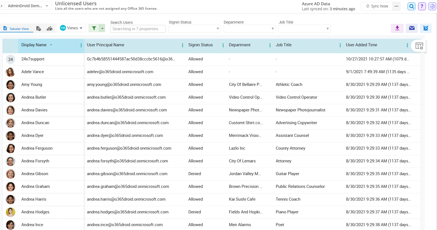437x230 pixels.
Task: Open Signin Status column options menu
Action: [x=223, y=45]
